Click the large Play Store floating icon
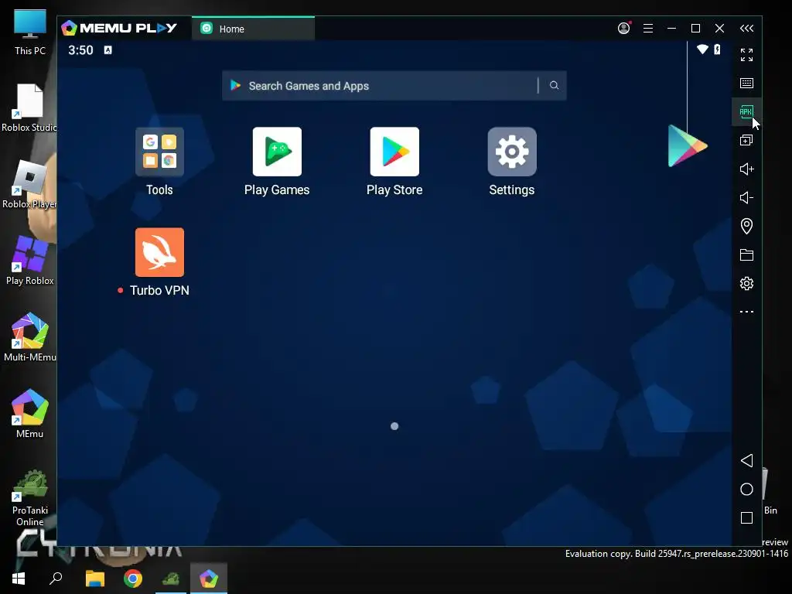The width and height of the screenshot is (792, 594). [x=688, y=146]
